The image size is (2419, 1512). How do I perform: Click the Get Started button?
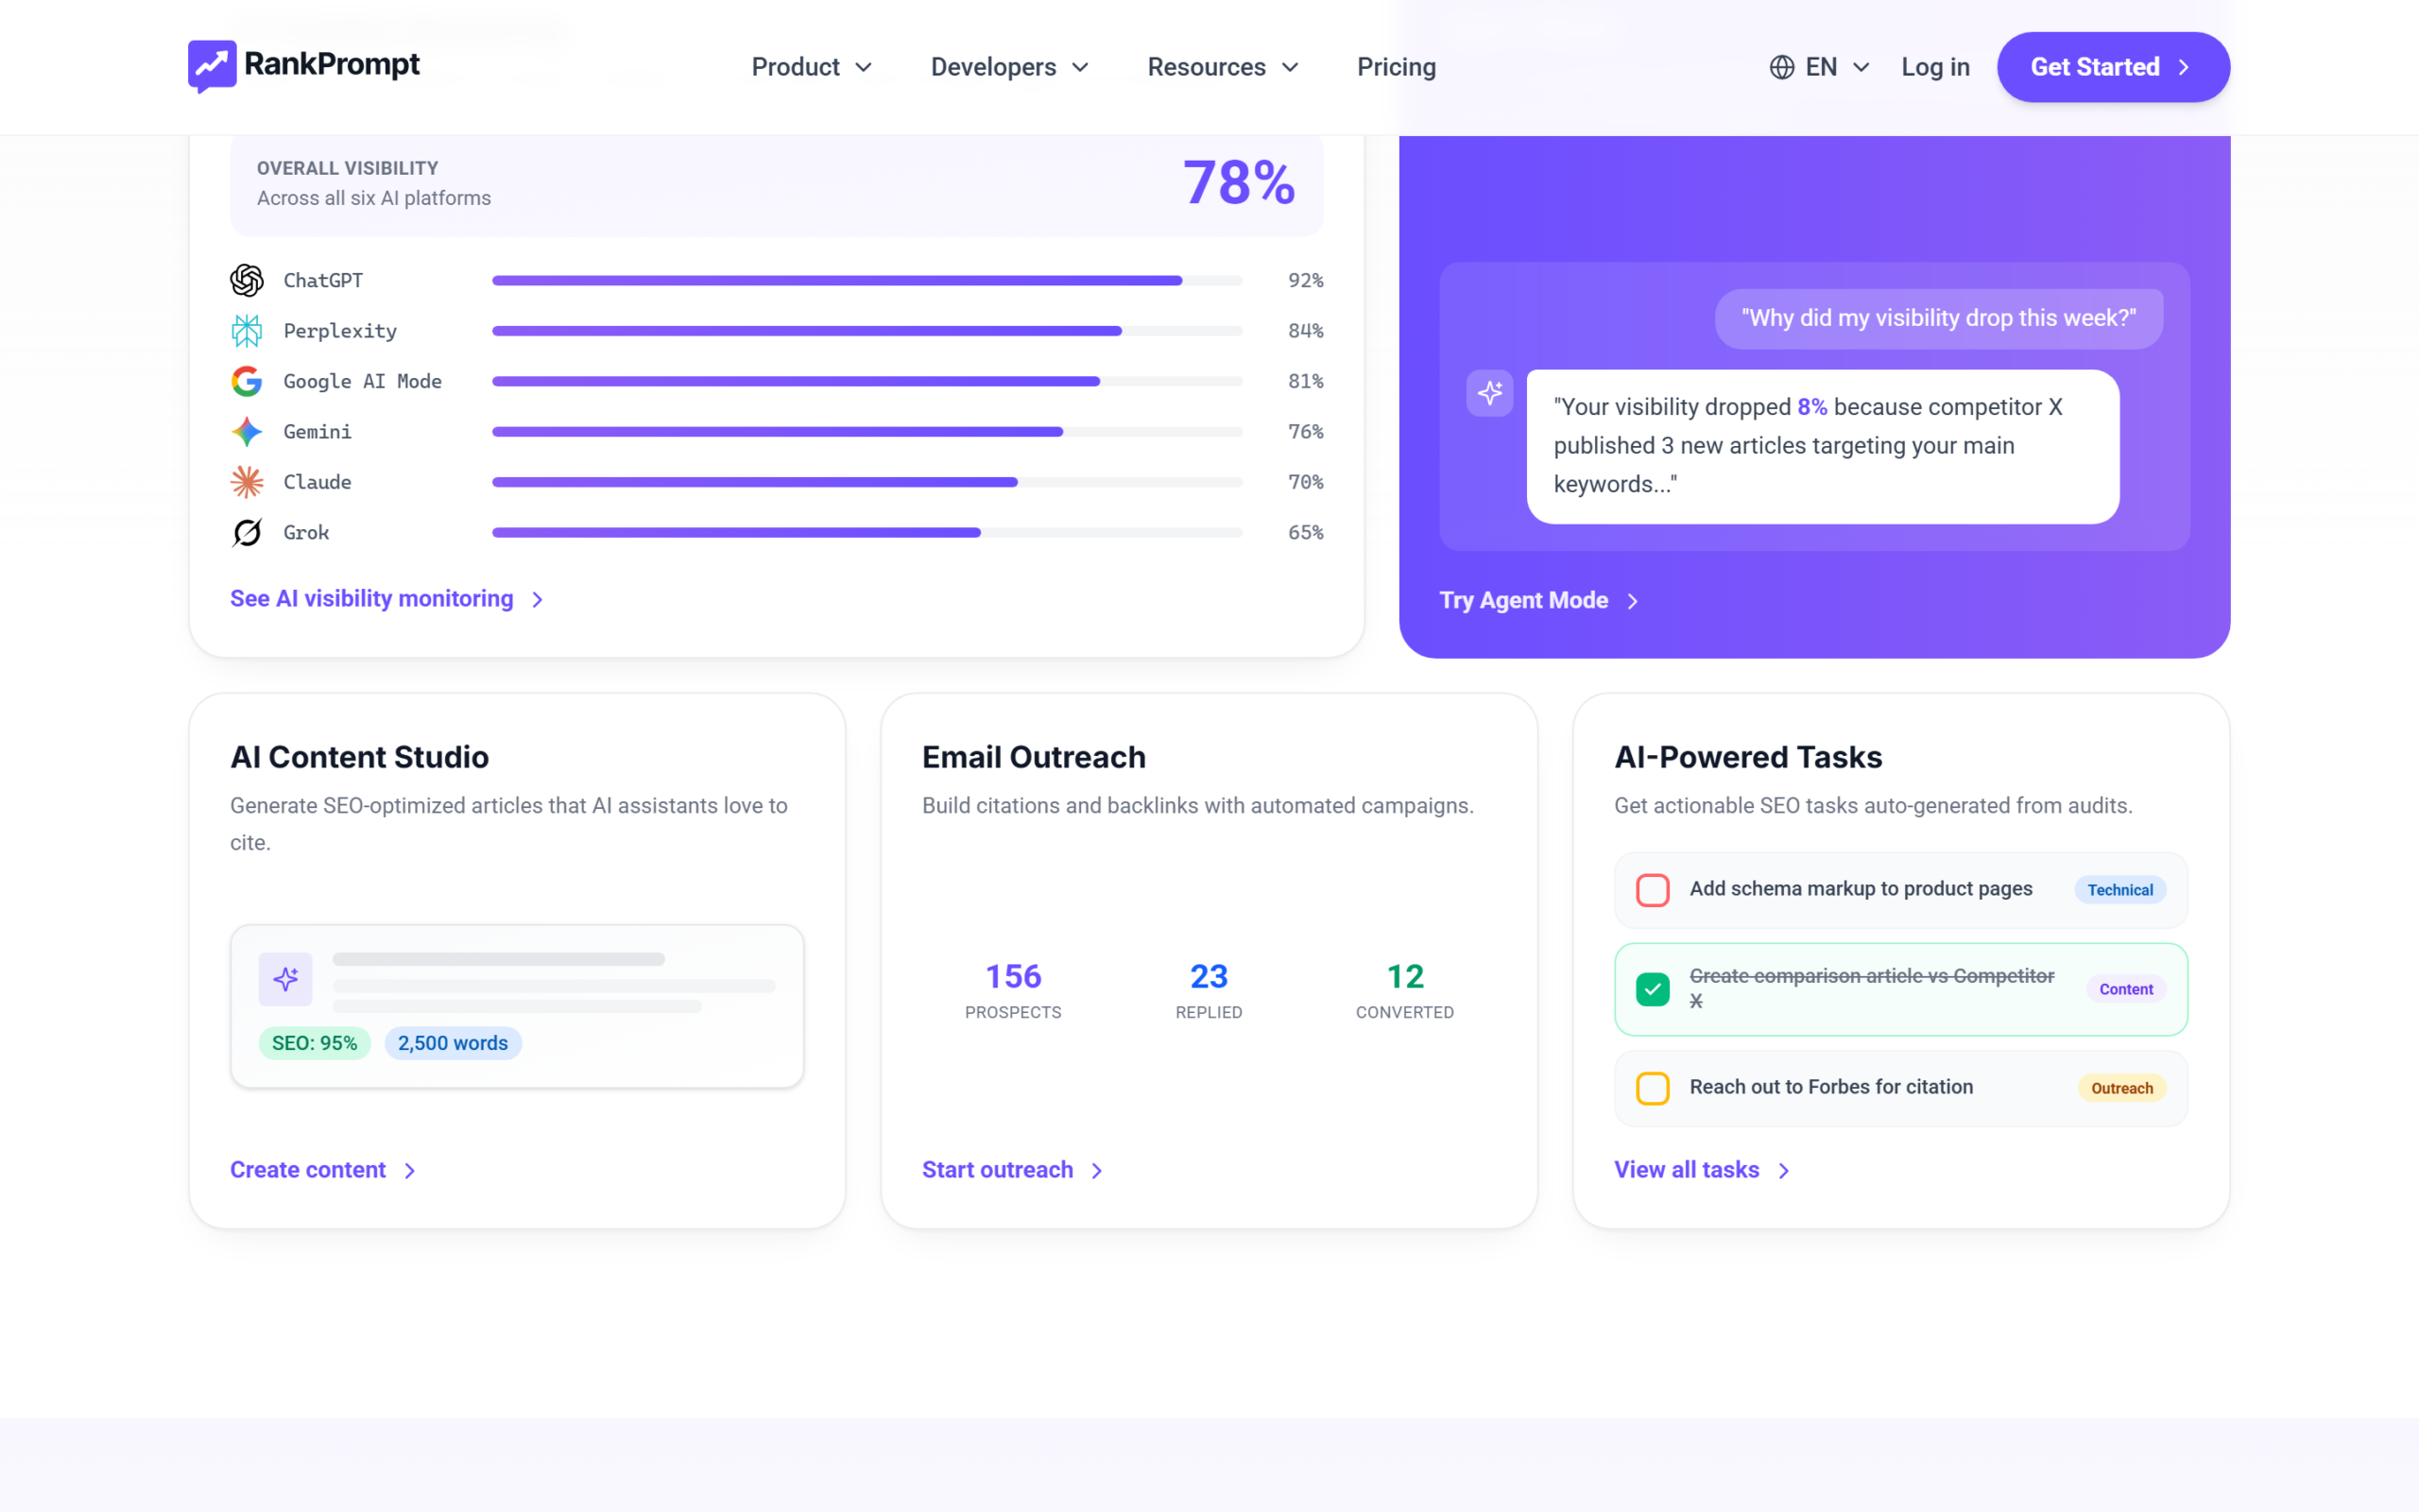click(2113, 67)
